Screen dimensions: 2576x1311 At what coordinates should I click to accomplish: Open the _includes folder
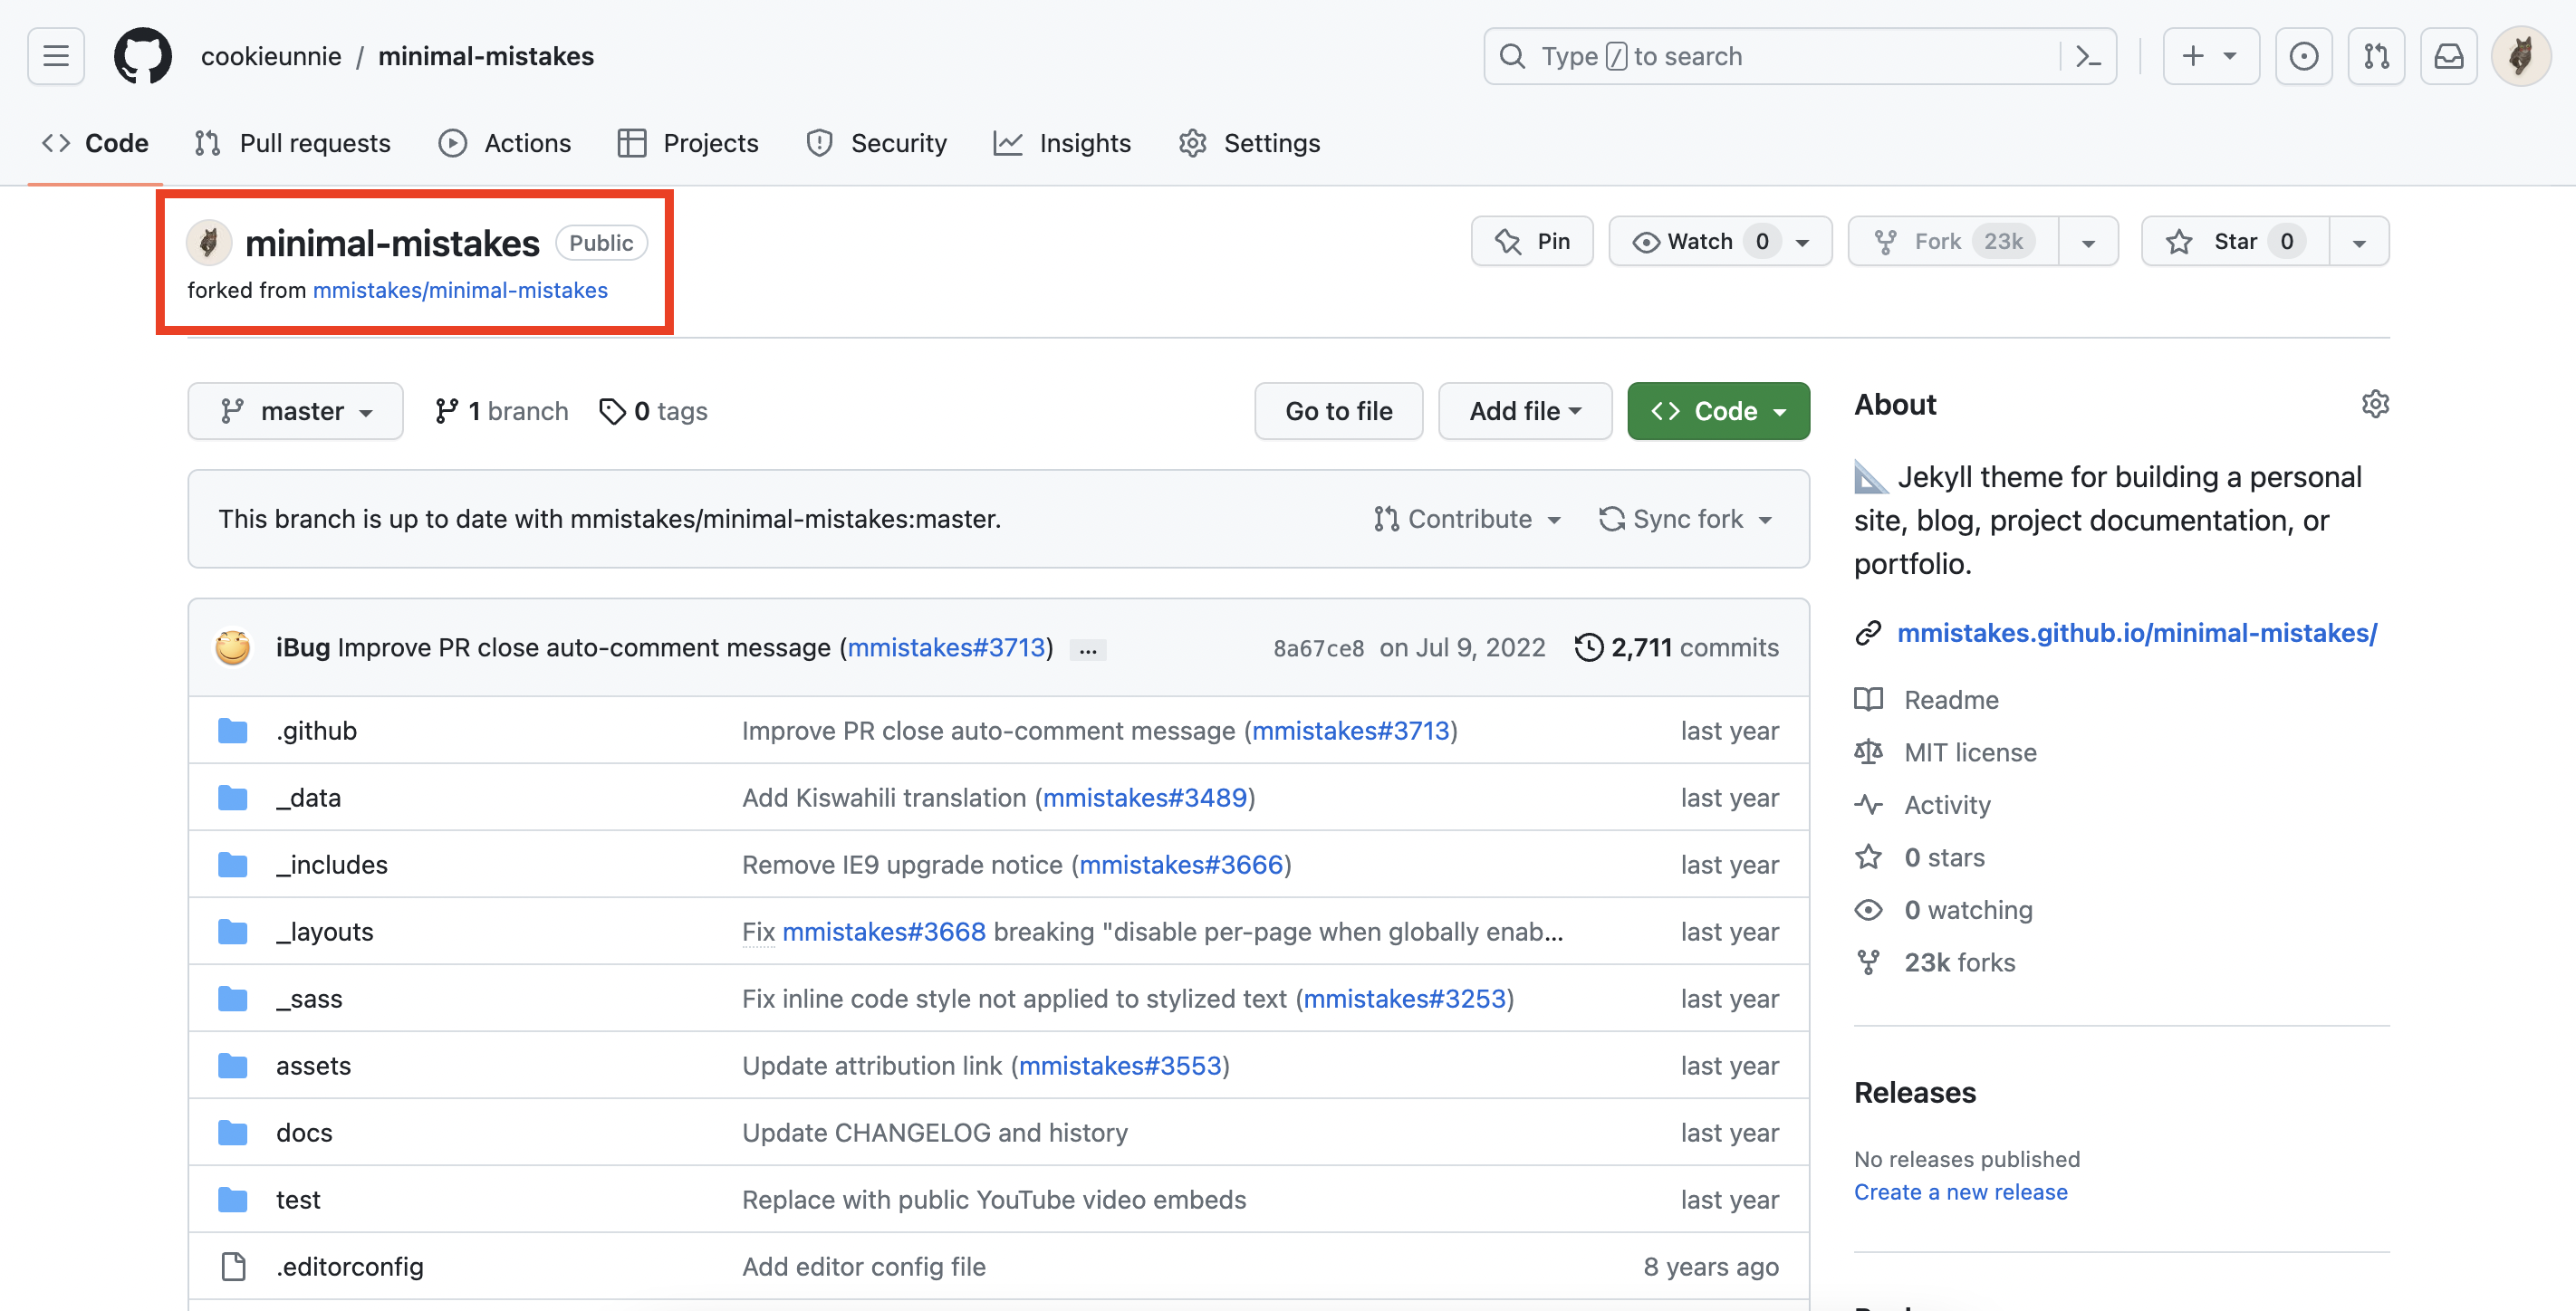332,865
